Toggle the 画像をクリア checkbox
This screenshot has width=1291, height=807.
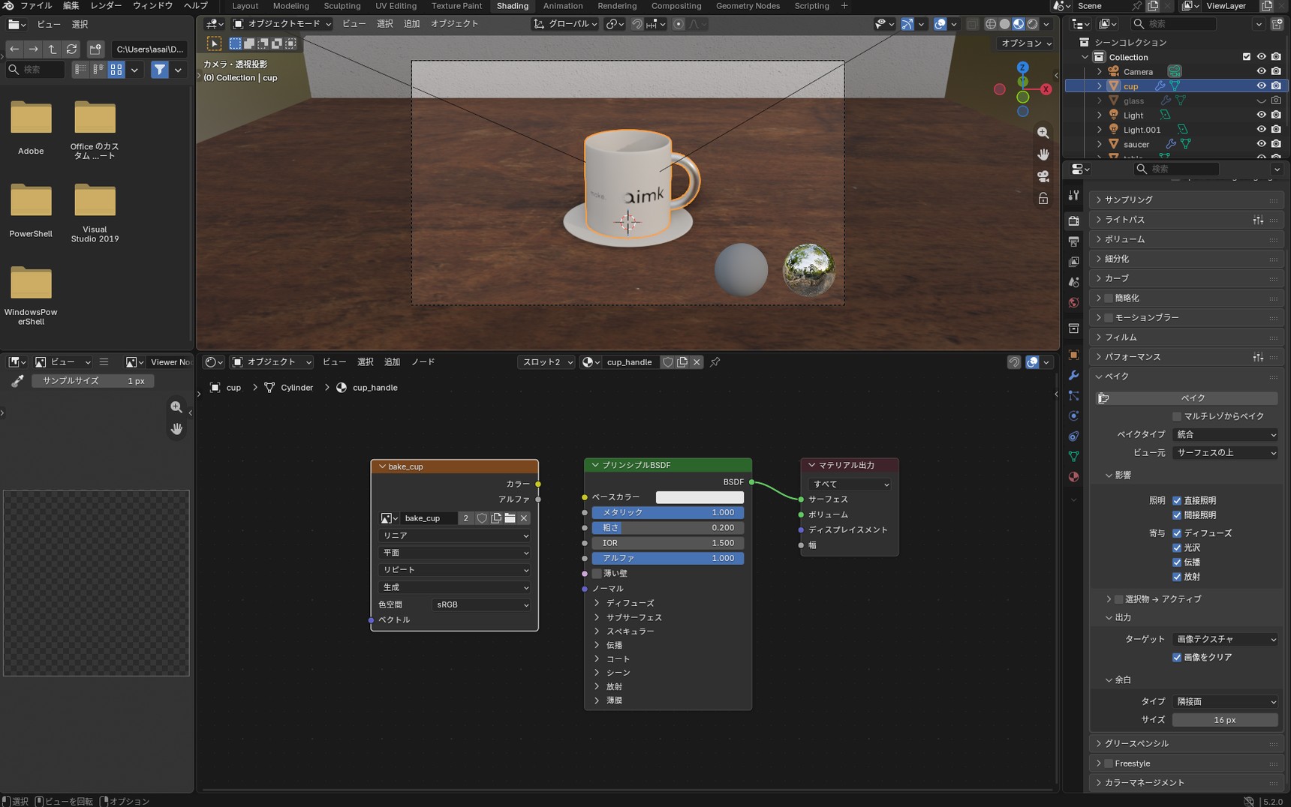(x=1177, y=658)
